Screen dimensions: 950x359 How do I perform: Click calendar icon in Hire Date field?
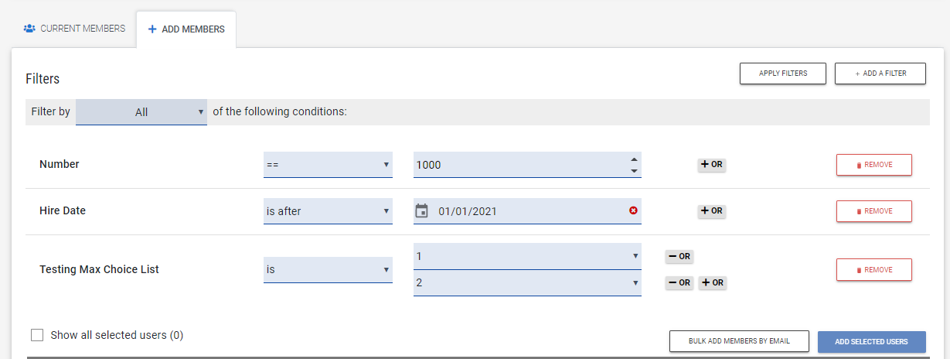pyautogui.click(x=421, y=211)
